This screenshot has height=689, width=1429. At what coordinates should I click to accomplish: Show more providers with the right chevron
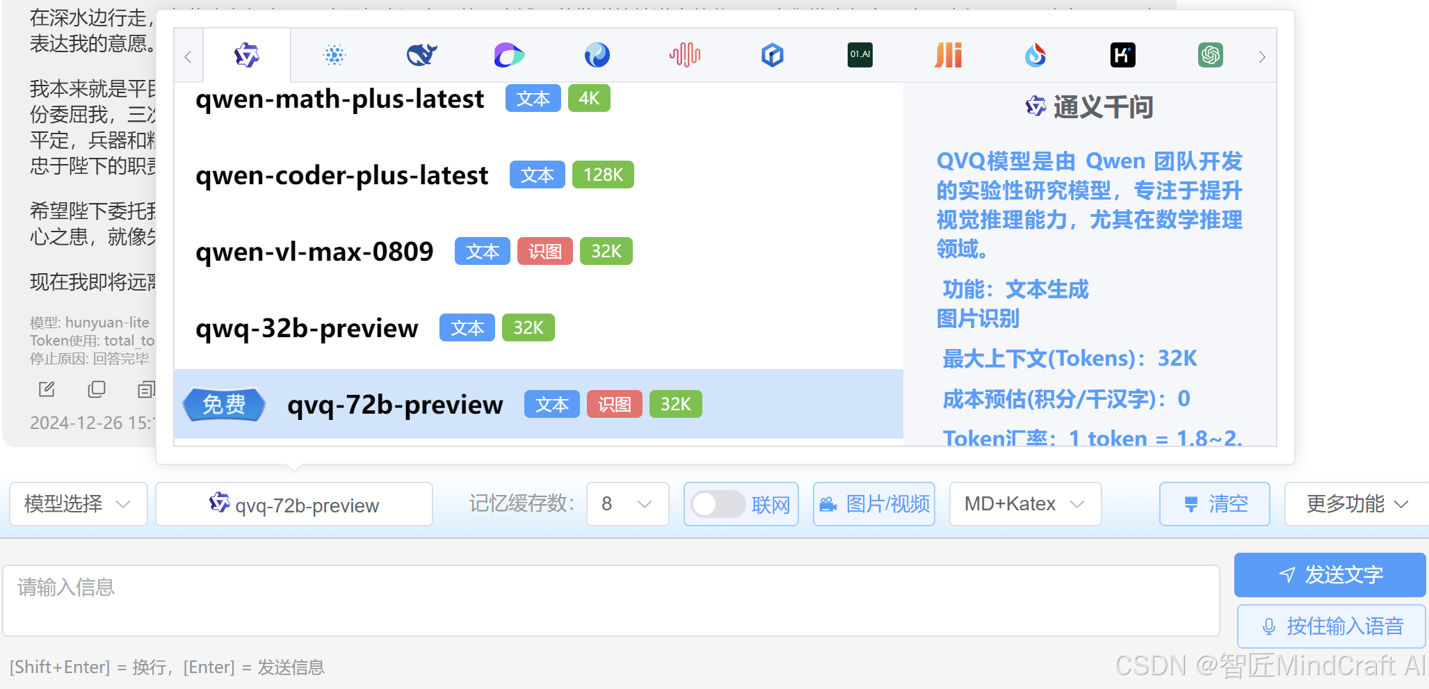coord(1262,57)
